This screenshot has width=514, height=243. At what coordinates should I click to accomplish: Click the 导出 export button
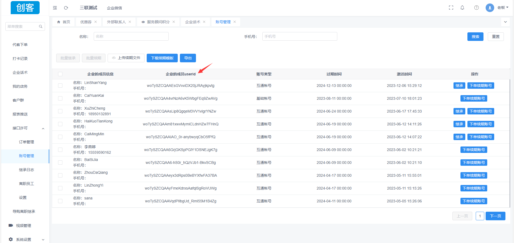188,58
